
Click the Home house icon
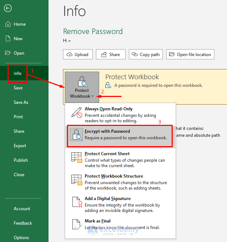coord(8,24)
